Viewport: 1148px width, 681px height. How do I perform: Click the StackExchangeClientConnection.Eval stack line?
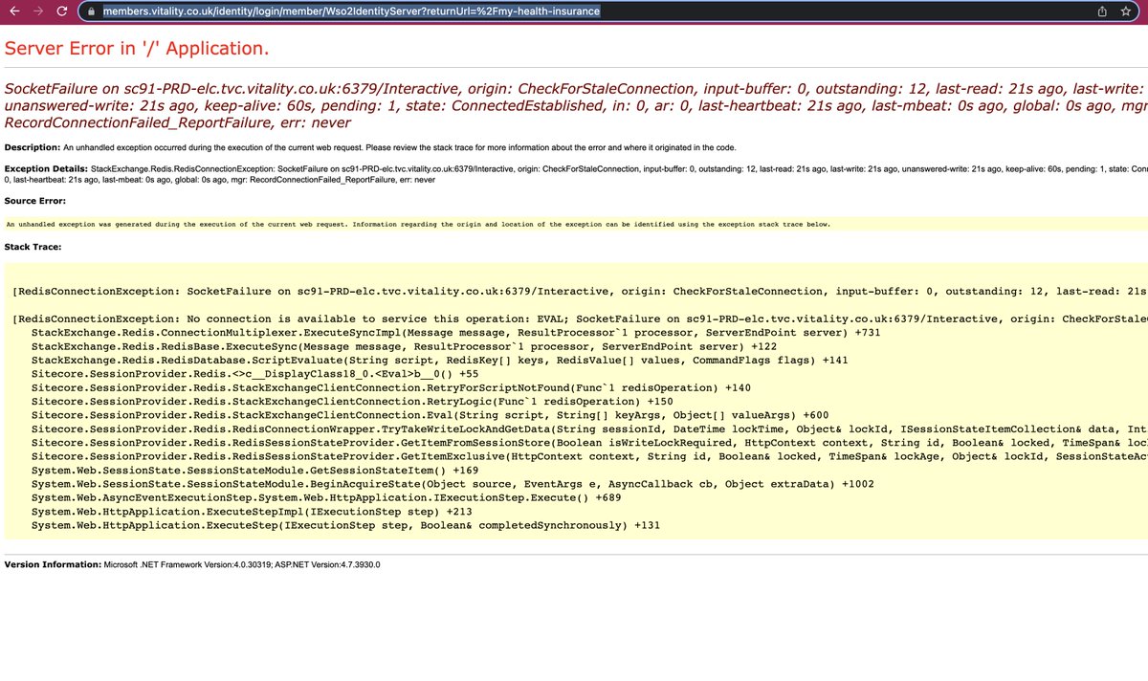click(x=430, y=416)
